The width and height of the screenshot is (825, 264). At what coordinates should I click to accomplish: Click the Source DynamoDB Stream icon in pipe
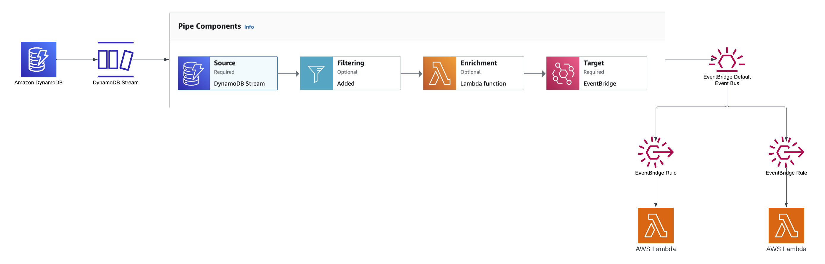194,73
